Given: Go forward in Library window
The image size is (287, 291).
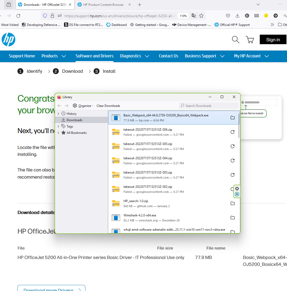Looking at the screenshot, I should [x=66, y=106].
